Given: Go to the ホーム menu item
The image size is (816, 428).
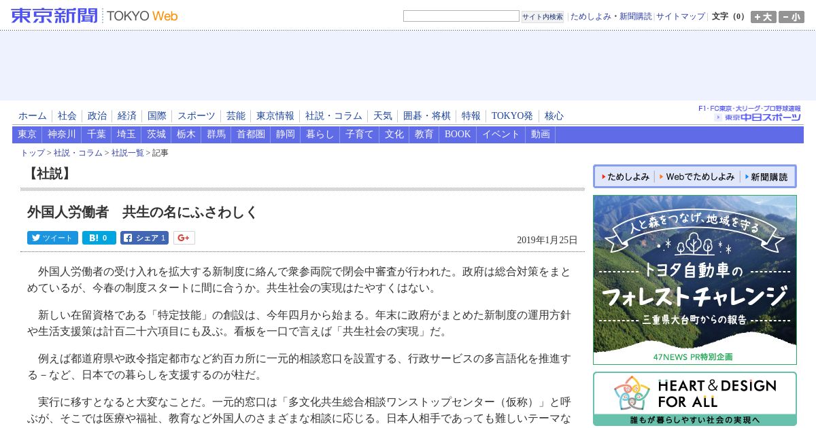Looking at the screenshot, I should pos(33,116).
